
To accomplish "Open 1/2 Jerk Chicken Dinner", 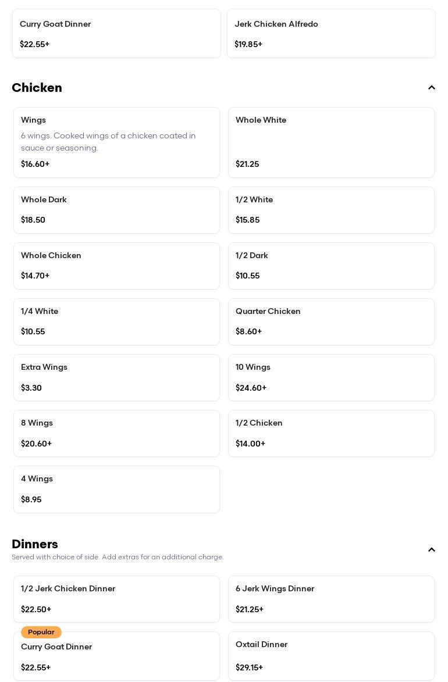I will point(116,599).
